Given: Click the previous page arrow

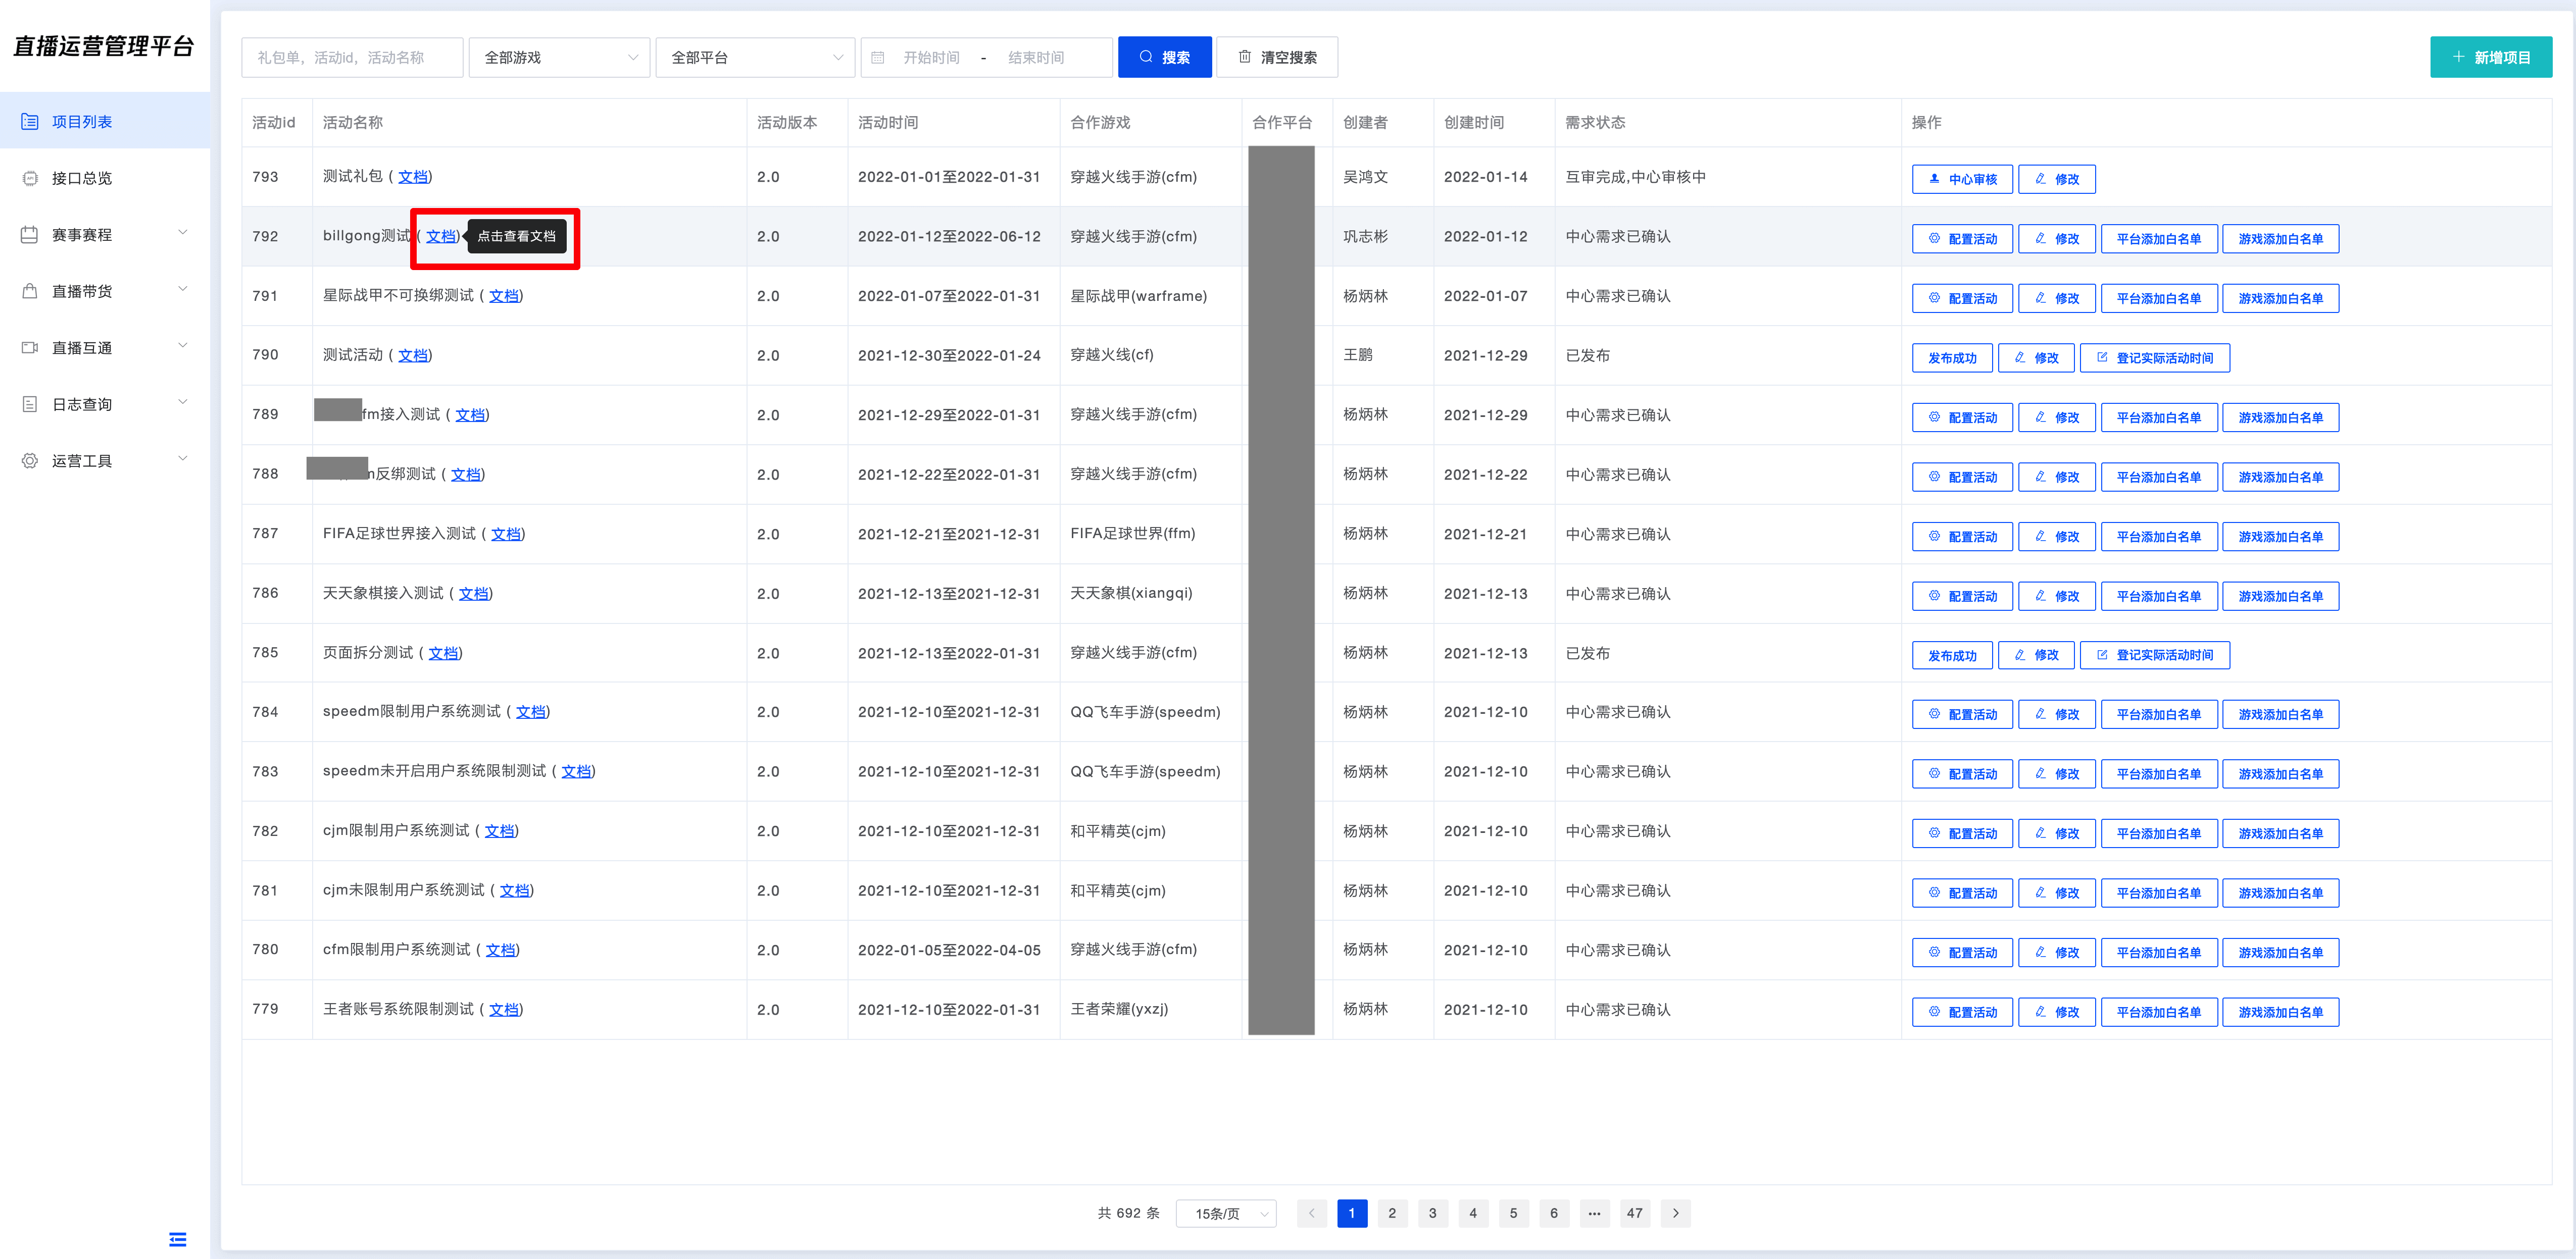Looking at the screenshot, I should (x=1312, y=1213).
